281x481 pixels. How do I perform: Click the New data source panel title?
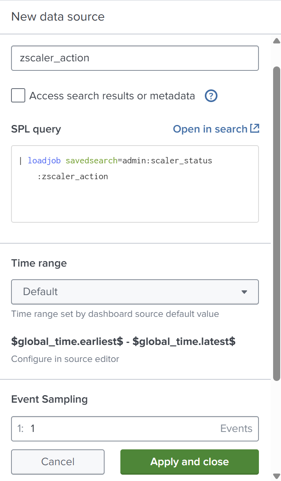58,17
